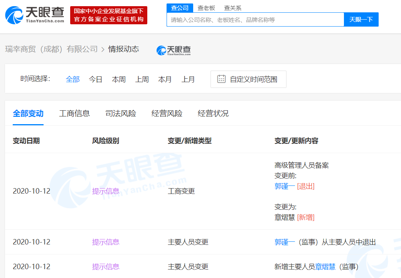
Task: Click the 天眼一下 search button
Action: tap(361, 19)
